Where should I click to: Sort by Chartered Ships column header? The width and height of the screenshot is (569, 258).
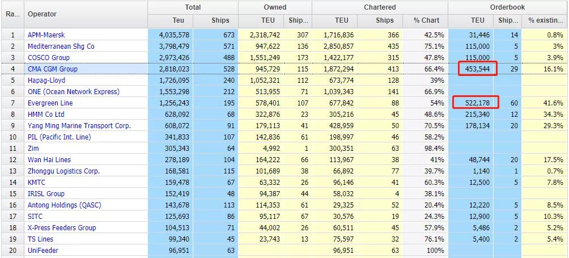click(380, 20)
